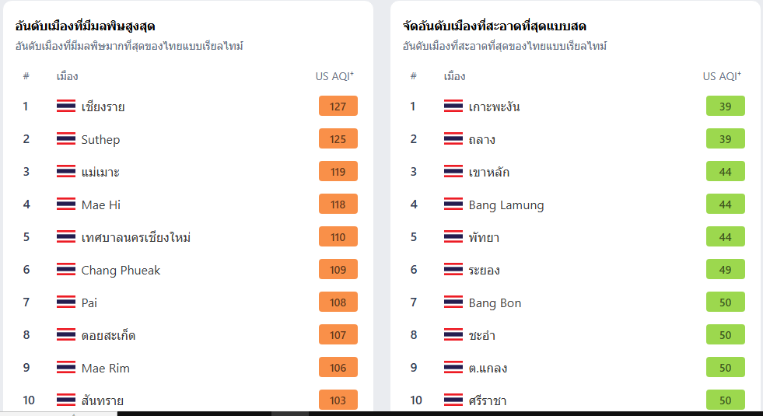Screen dimensions: 763x416
Task: Open the Bang Bon city link
Action: pos(495,303)
